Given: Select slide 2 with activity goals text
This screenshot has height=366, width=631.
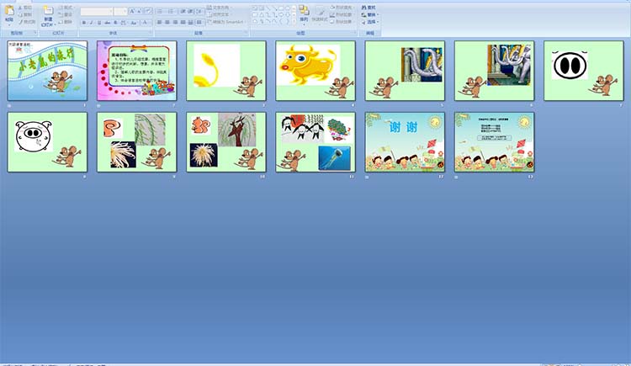Looking at the screenshot, I should click(x=137, y=71).
